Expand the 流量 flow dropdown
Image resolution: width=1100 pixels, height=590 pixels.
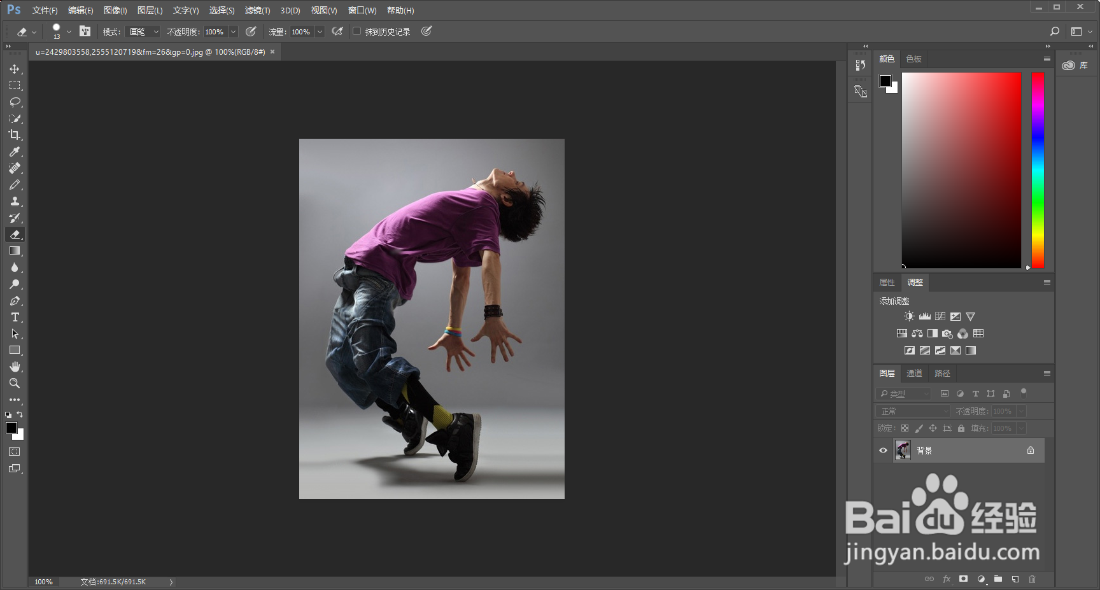click(320, 32)
